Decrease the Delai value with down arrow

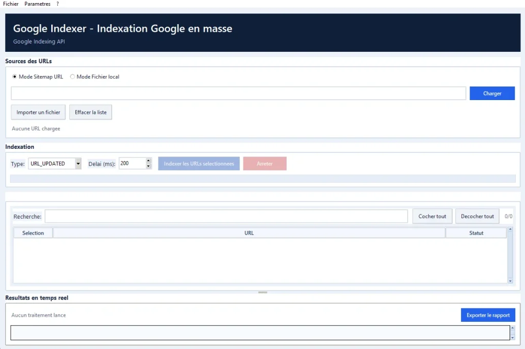tap(149, 166)
